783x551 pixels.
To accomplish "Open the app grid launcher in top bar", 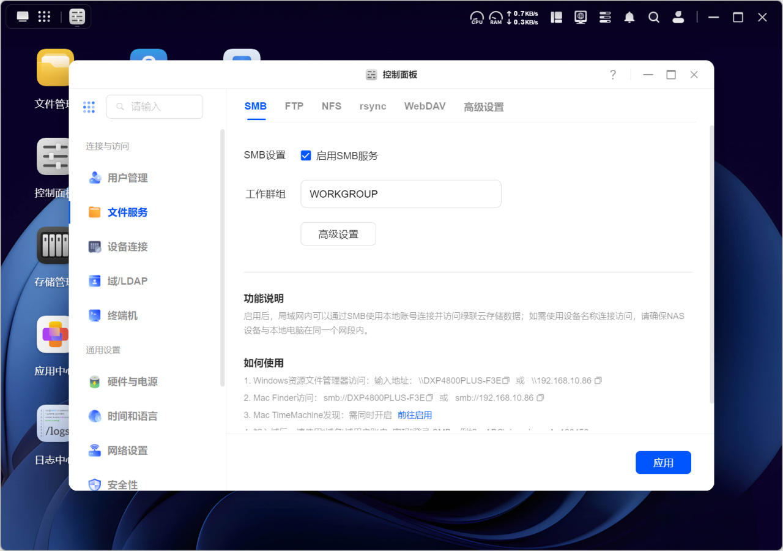I will (44, 17).
